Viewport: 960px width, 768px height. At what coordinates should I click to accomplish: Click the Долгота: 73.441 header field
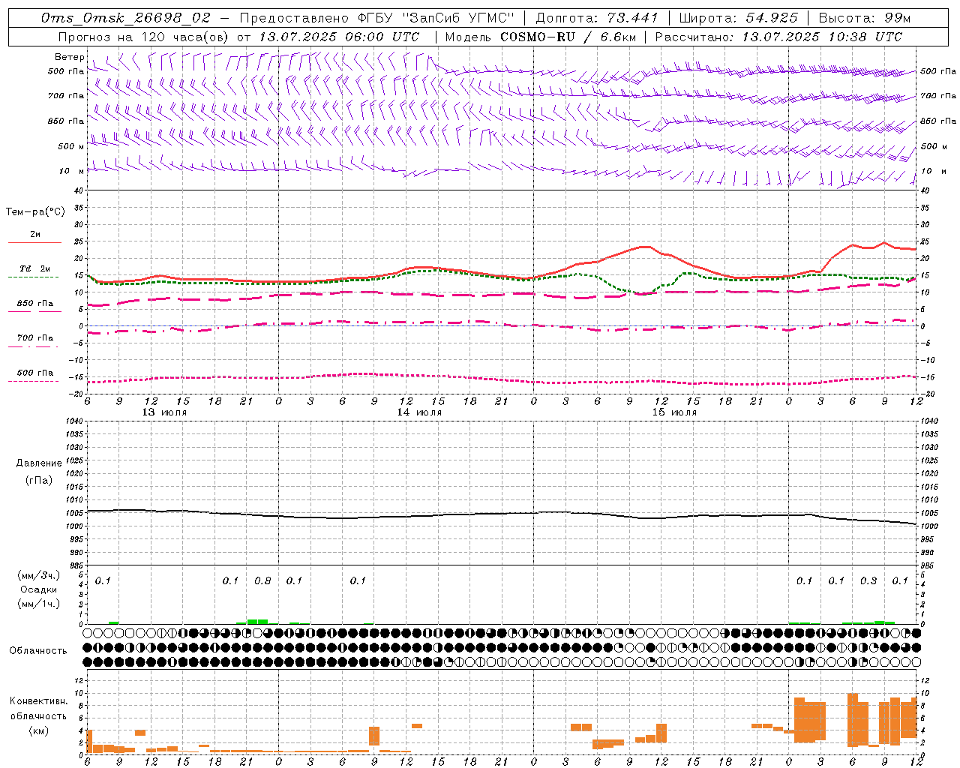coord(597,18)
